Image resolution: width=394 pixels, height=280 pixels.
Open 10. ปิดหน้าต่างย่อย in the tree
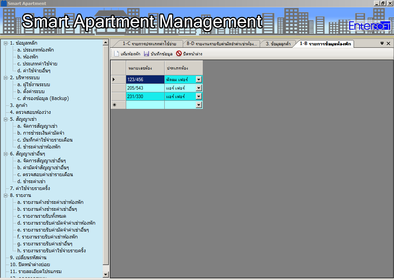30,265
